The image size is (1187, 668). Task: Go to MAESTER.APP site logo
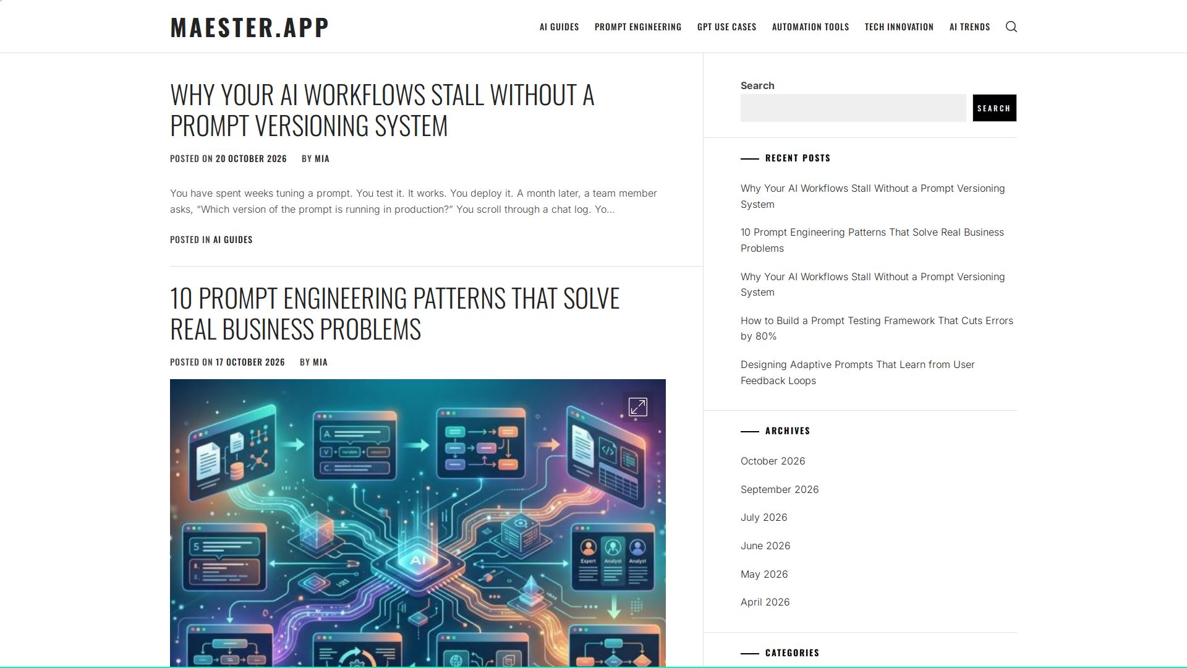(x=249, y=27)
